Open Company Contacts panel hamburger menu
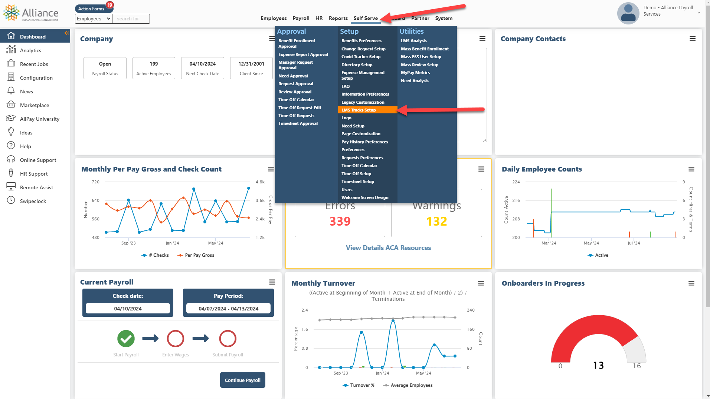 point(693,39)
